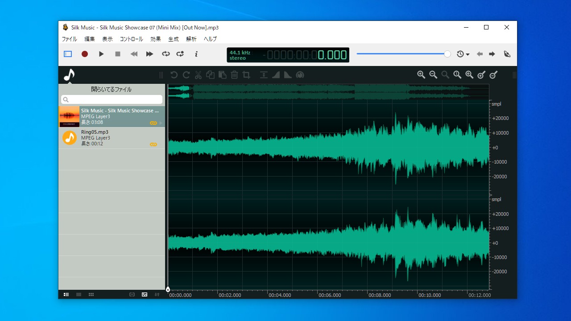Image resolution: width=571 pixels, height=321 pixels.
Task: Go forward with the right arrow icon
Action: point(492,54)
